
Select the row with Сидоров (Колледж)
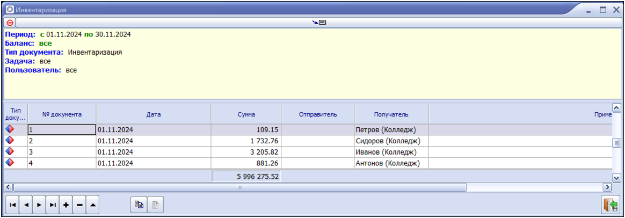[388, 141]
